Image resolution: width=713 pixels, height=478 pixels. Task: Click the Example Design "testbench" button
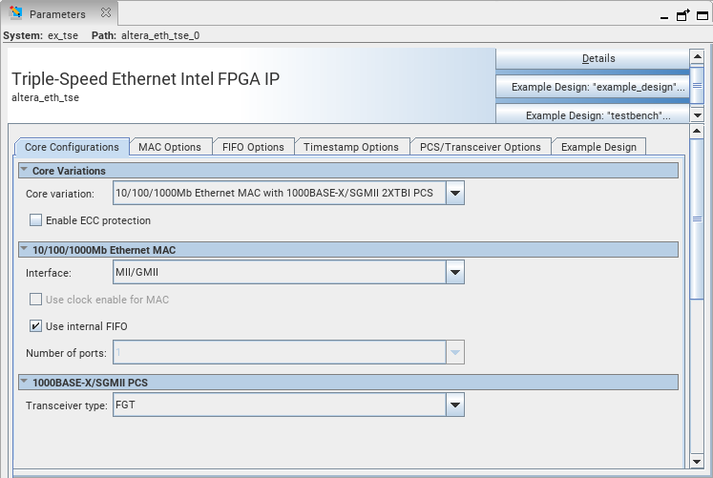[598, 115]
